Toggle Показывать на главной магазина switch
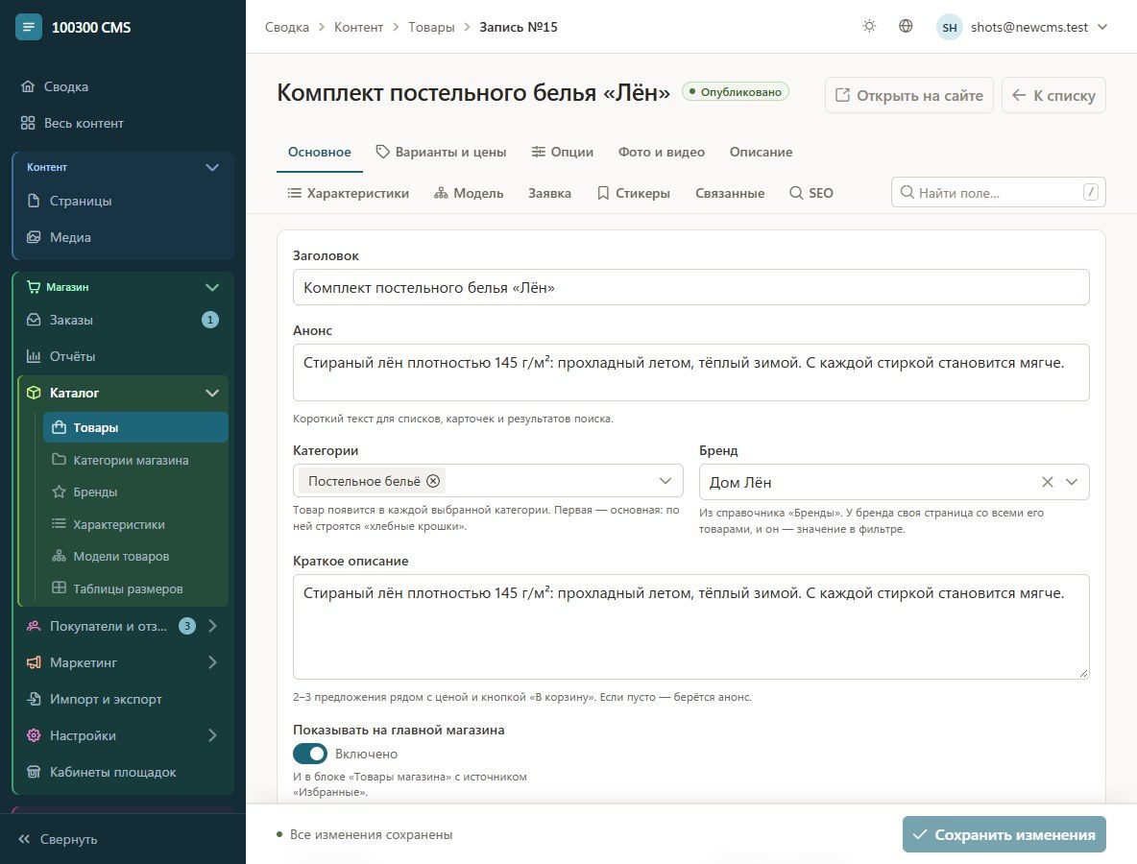This screenshot has height=864, width=1137. tap(309, 754)
